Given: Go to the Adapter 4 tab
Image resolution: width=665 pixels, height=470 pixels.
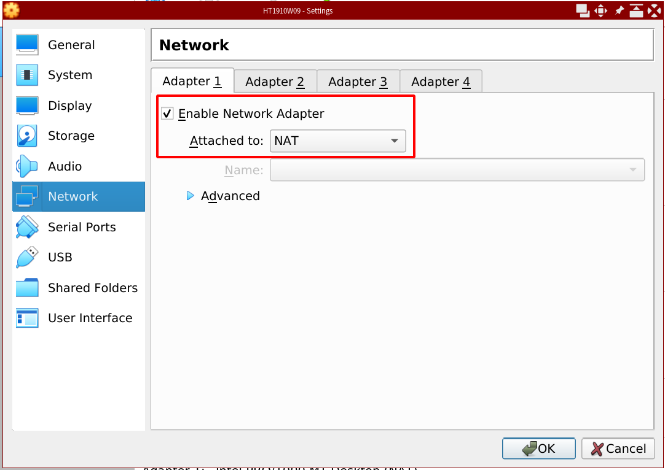Looking at the screenshot, I should (441, 82).
